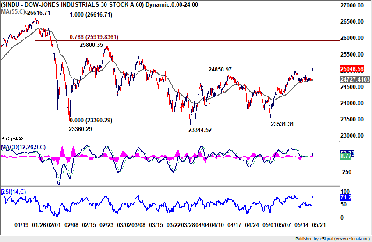
Task: Click the 25800.35 swing high label
Action: [91, 45]
